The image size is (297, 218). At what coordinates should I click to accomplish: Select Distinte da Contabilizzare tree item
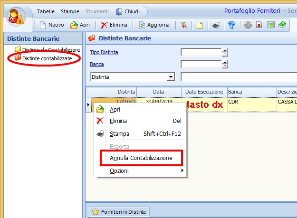(x=47, y=49)
